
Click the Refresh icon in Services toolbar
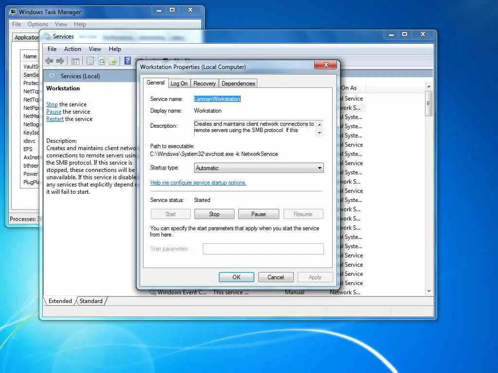point(102,61)
